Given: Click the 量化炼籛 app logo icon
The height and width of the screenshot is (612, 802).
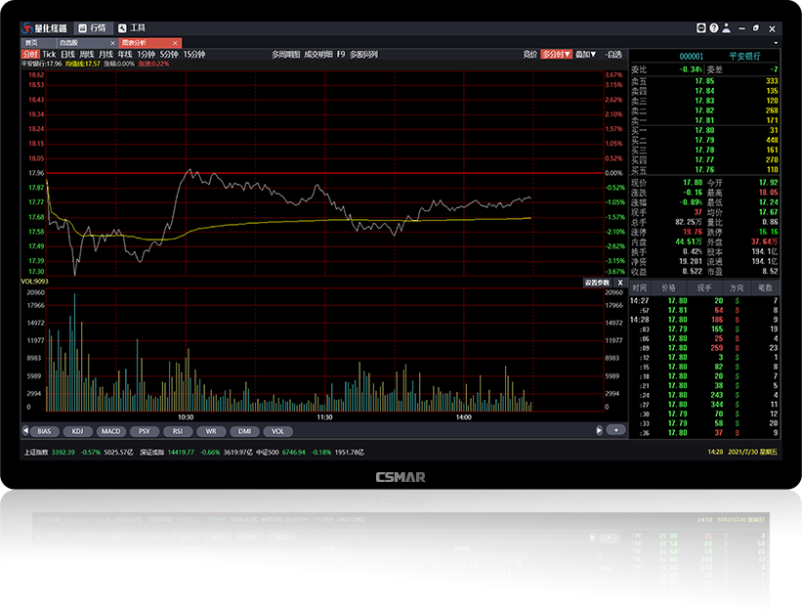Looking at the screenshot, I should click(x=28, y=28).
